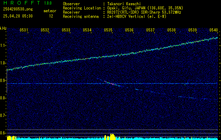
Task: Click the 0.8 kHz axis label
Action: 3,98
